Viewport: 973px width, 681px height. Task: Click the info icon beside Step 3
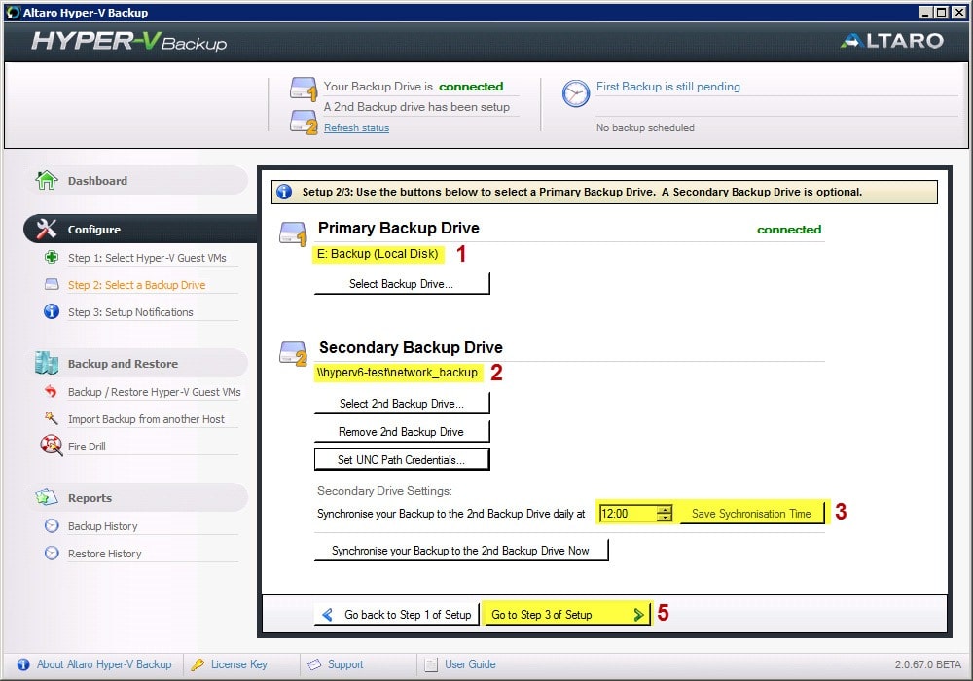52,311
